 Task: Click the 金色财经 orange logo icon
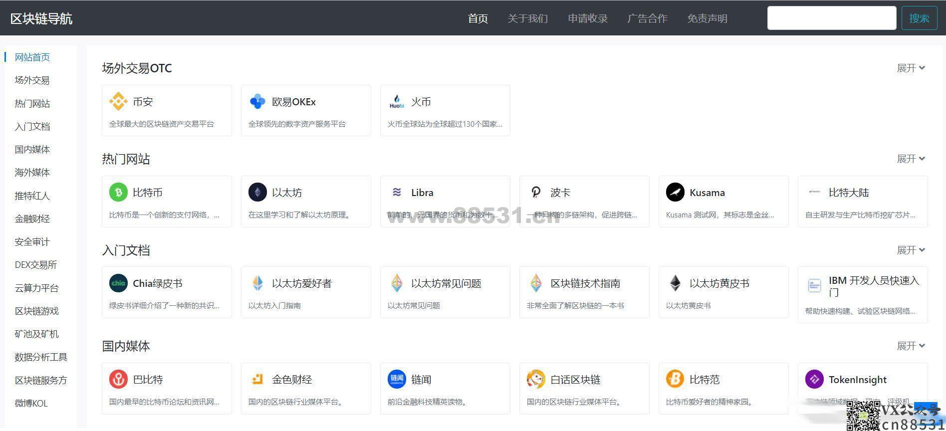point(257,380)
